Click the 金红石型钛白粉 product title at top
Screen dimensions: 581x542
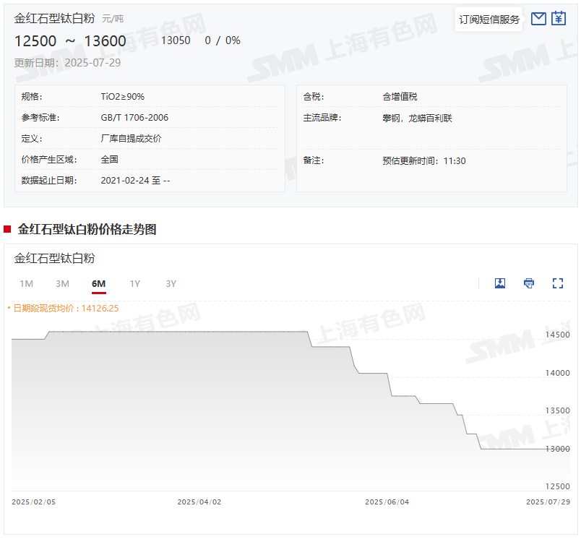56,18
